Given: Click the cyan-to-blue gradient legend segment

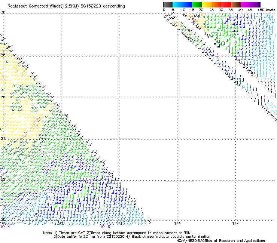Looking at the screenshot, I should pos(182,4).
